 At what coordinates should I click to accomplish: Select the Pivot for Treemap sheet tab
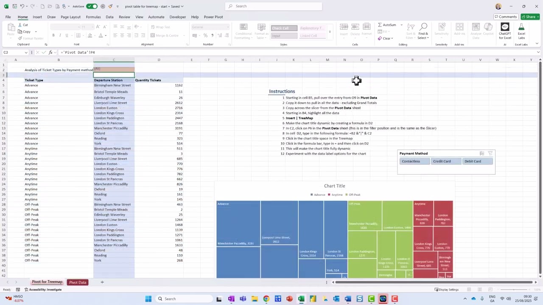[47, 282]
